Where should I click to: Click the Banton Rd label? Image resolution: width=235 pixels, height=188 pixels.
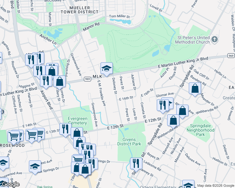coord(7,48)
